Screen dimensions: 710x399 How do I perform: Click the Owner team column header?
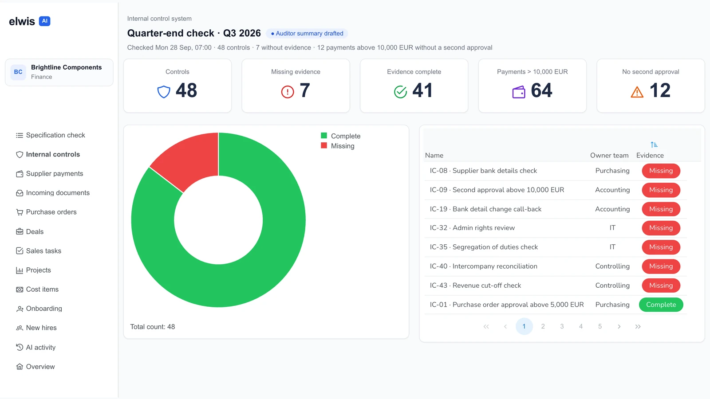click(x=609, y=155)
